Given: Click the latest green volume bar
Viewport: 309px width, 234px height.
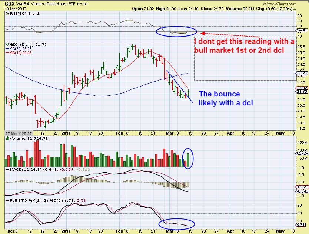Looking at the screenshot, I should pos(188,160).
